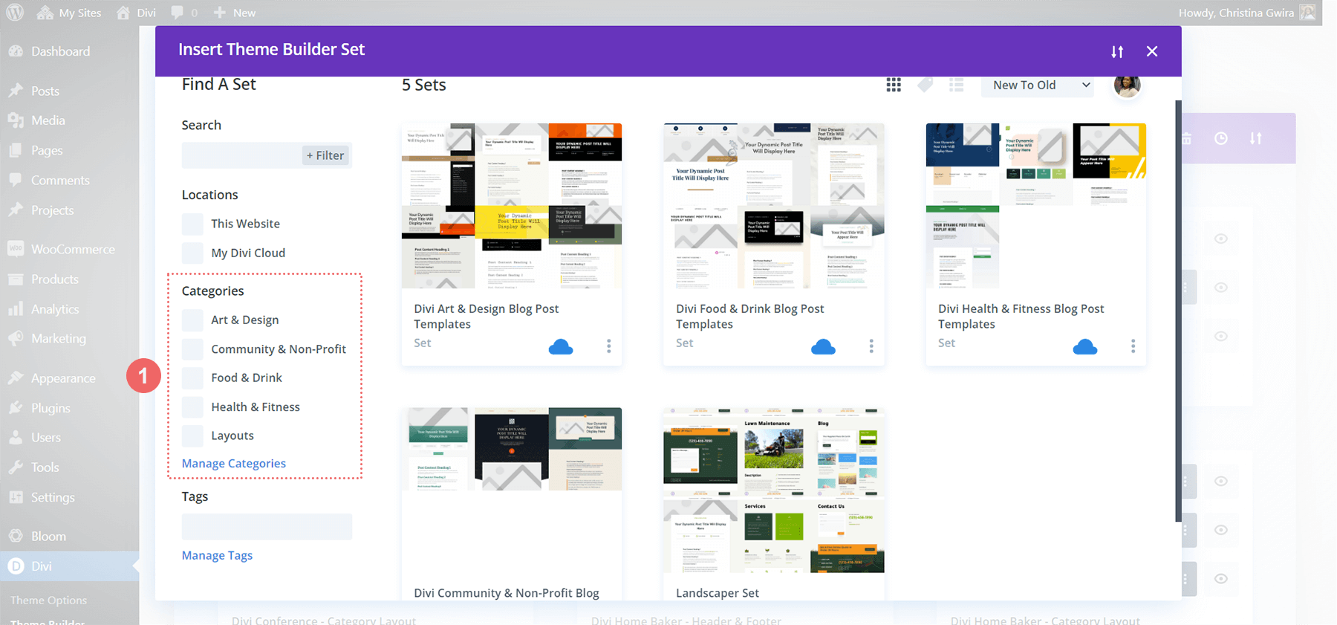Viewport: 1337px width, 625px height.
Task: Open the New To Old sort dropdown
Action: (1040, 85)
